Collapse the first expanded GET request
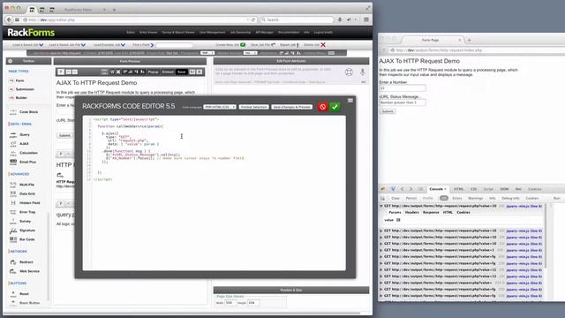 (x=381, y=206)
